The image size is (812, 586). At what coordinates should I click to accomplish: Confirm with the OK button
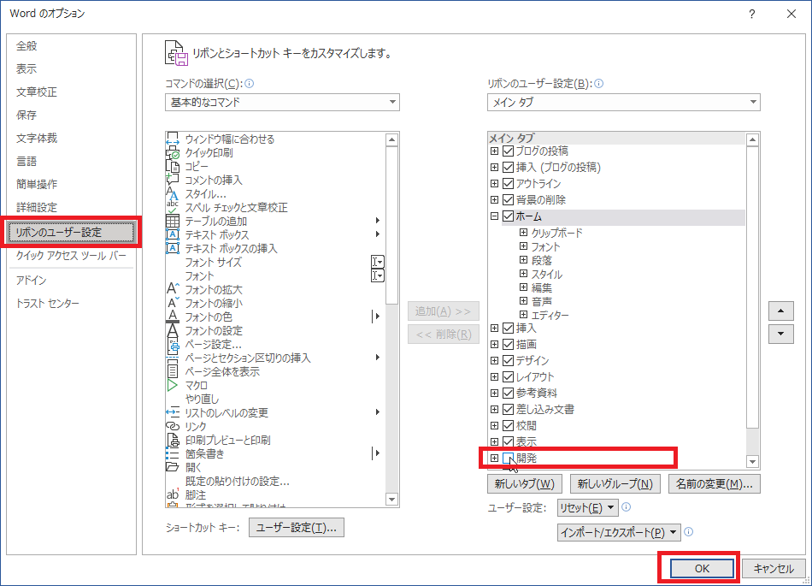[703, 568]
